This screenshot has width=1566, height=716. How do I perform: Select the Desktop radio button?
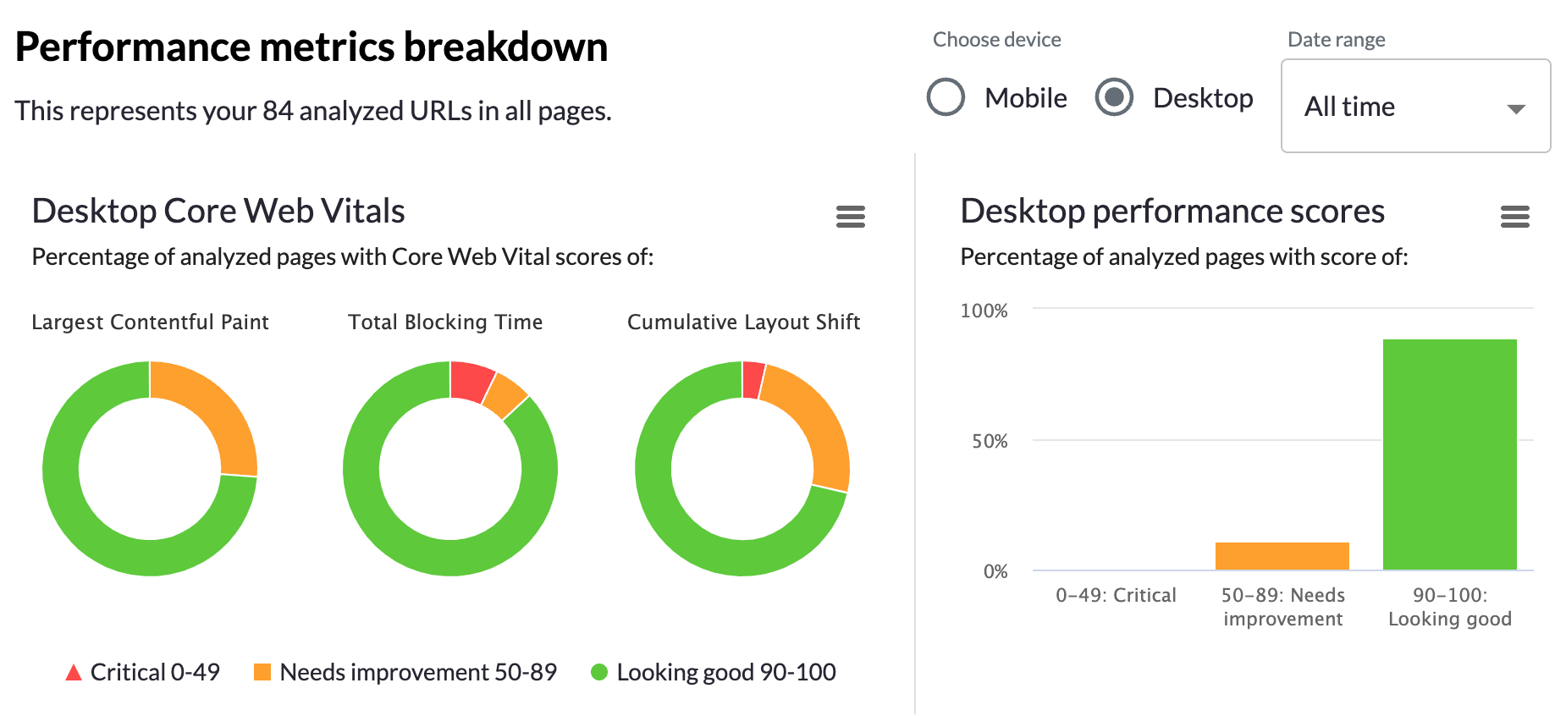tap(1114, 97)
